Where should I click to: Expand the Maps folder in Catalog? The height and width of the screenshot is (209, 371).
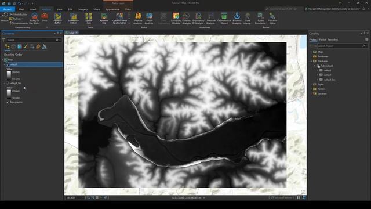point(311,52)
